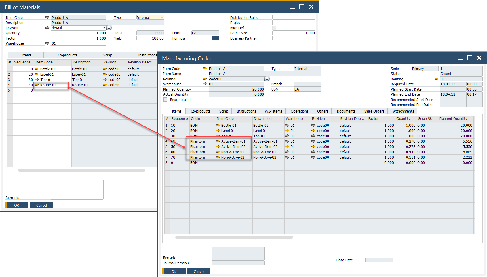This screenshot has height=277, width=487.
Task: Toggle the MRP Def. checkbox
Action: click(x=274, y=28)
